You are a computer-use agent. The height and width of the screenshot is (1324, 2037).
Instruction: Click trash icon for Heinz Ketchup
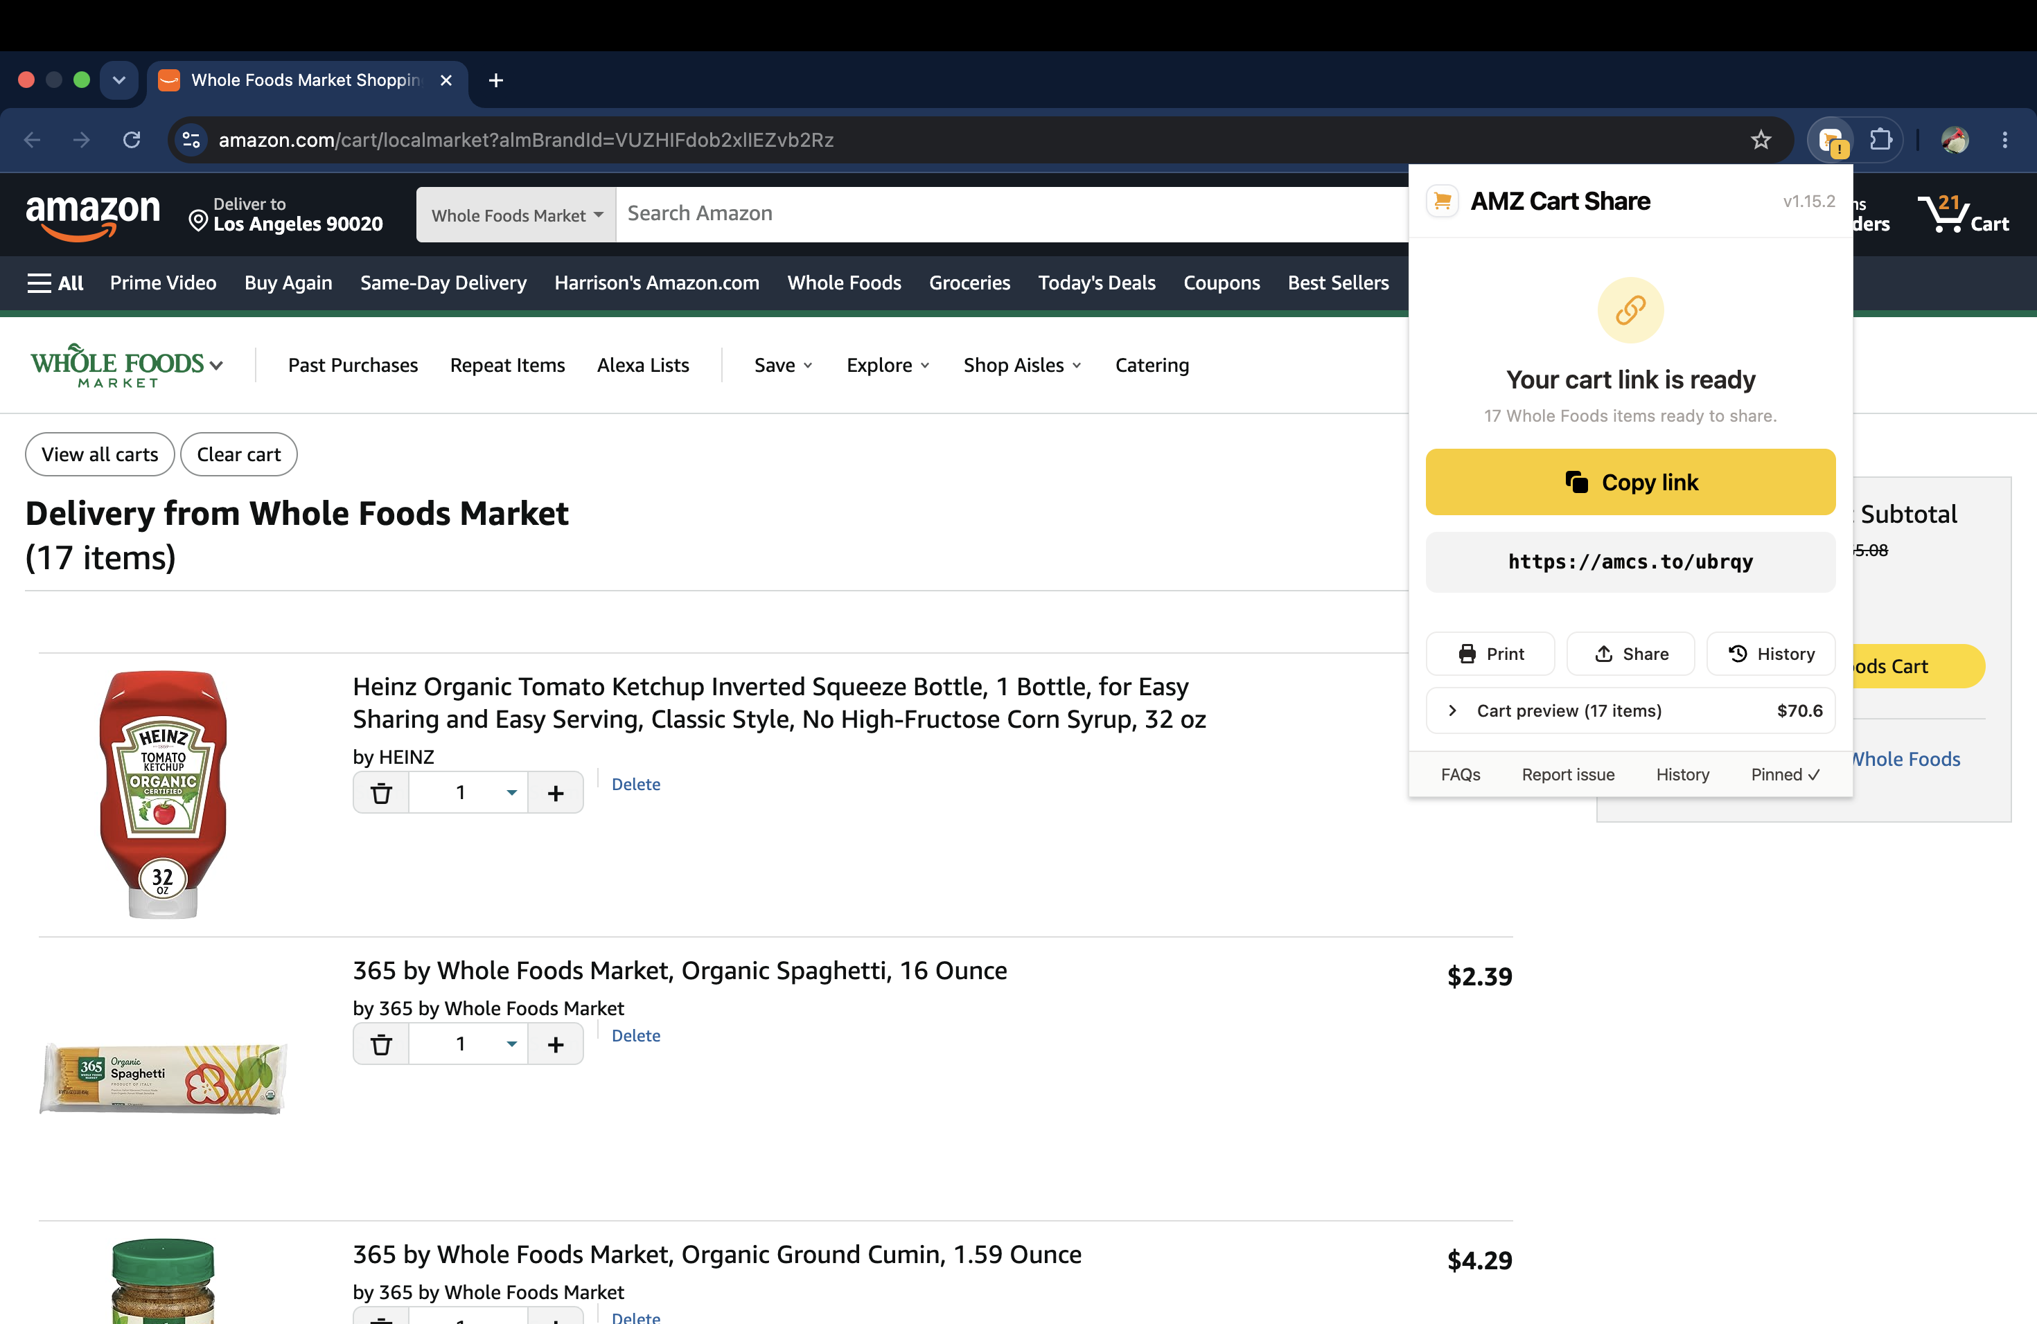click(382, 793)
